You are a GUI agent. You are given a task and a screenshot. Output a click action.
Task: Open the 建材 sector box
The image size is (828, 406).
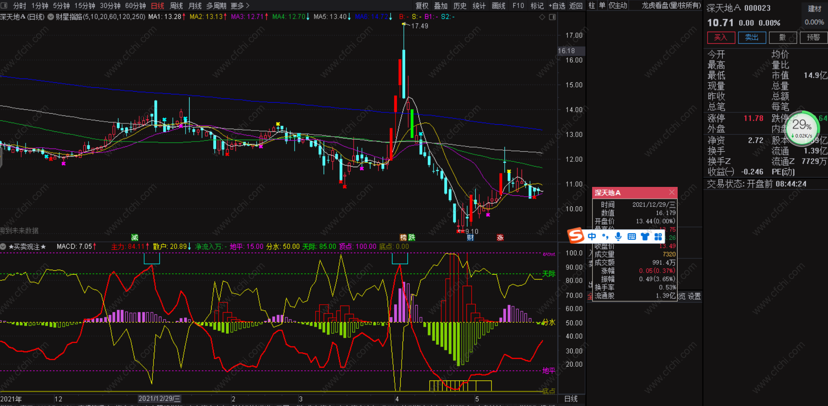click(x=814, y=9)
